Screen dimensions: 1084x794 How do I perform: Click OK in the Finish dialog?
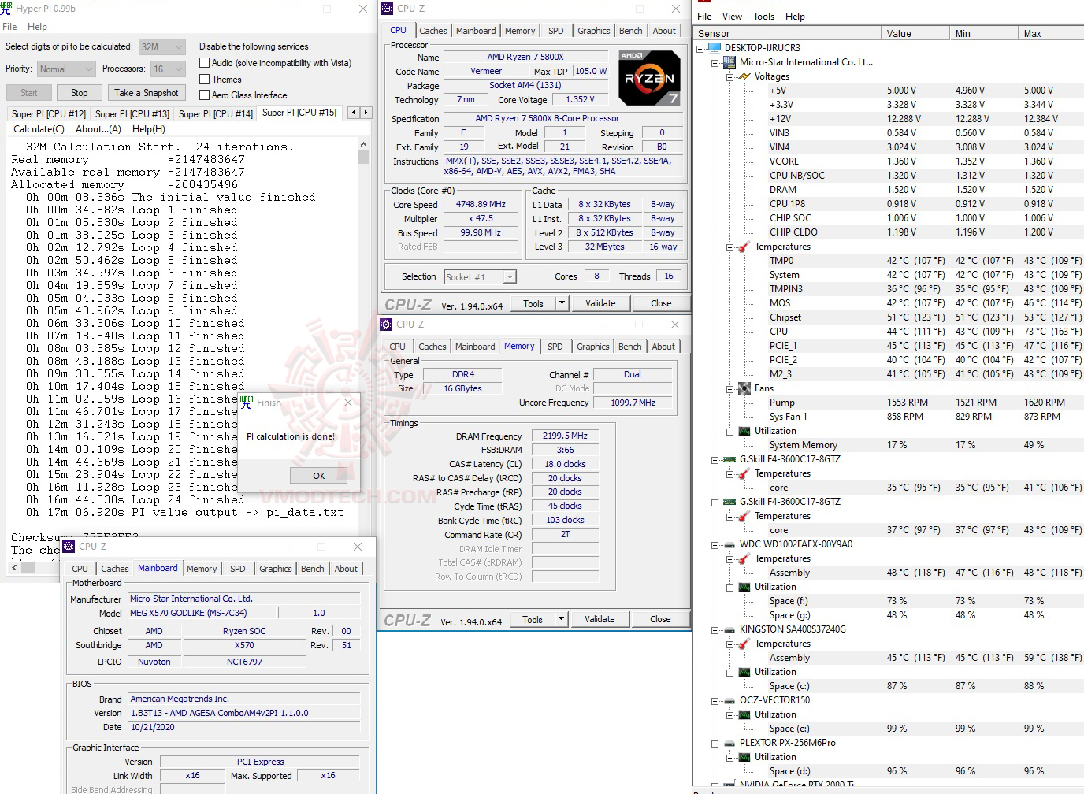tap(318, 475)
